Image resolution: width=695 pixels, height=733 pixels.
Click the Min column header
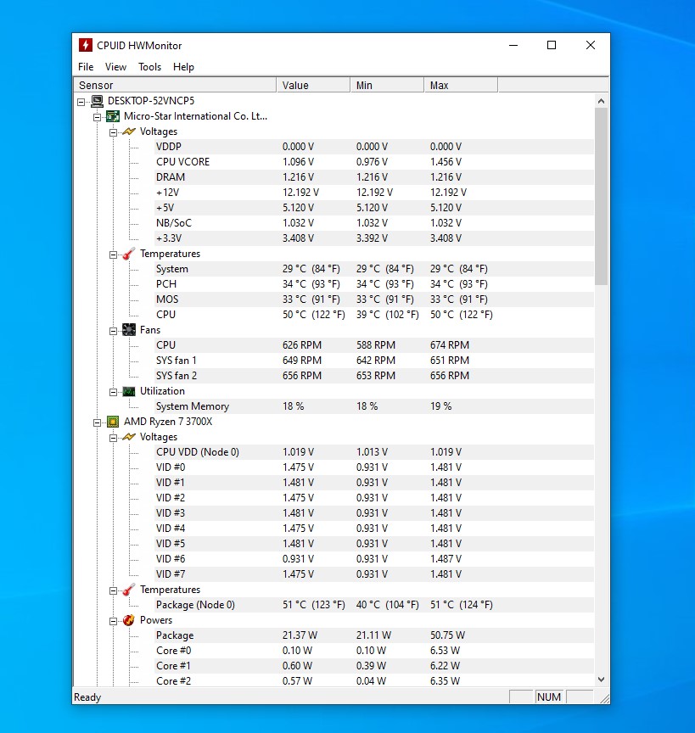coord(387,85)
